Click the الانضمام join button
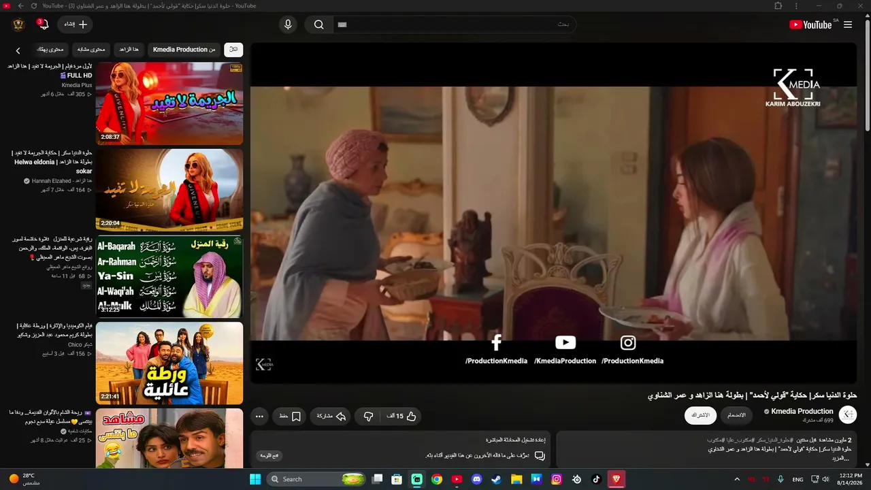 [x=736, y=415]
